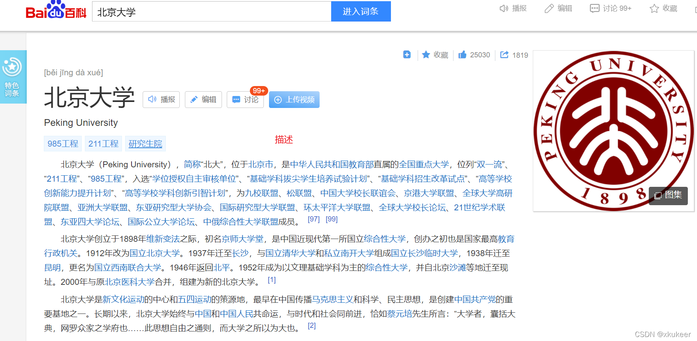Open the 环太平洋大学联盟 link

337,208
